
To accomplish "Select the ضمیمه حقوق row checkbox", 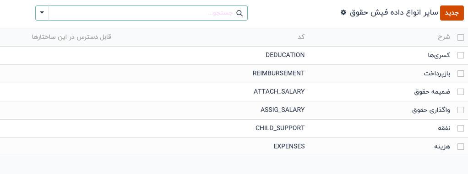I will click(461, 92).
